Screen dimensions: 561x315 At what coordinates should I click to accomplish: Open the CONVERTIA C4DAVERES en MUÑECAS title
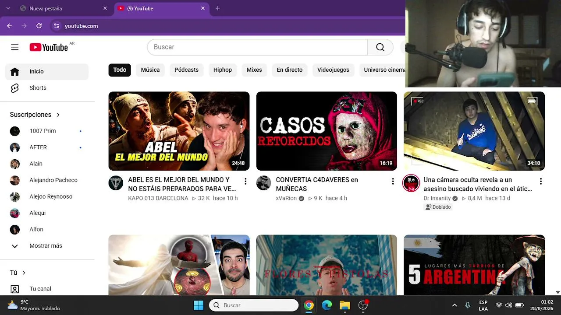click(x=317, y=184)
